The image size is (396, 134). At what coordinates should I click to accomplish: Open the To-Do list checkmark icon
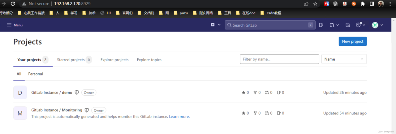348,25
